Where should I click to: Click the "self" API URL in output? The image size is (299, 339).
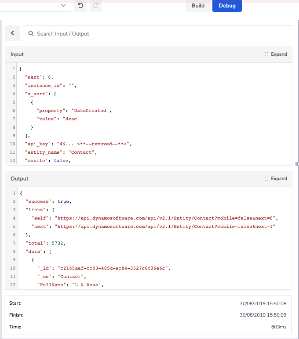[167, 218]
